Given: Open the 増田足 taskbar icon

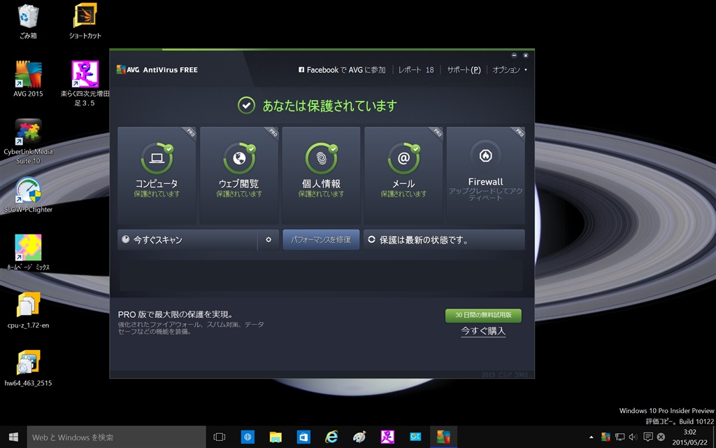Looking at the screenshot, I should pyautogui.click(x=387, y=437).
